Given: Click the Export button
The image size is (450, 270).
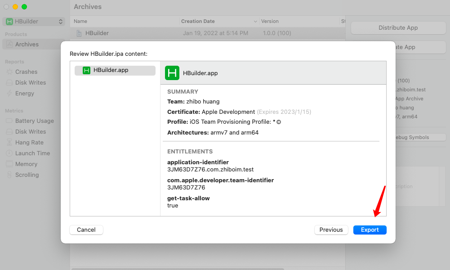Looking at the screenshot, I should [x=370, y=230].
